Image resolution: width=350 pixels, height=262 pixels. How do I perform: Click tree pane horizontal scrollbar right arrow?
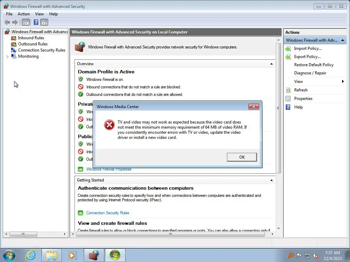pos(65,234)
